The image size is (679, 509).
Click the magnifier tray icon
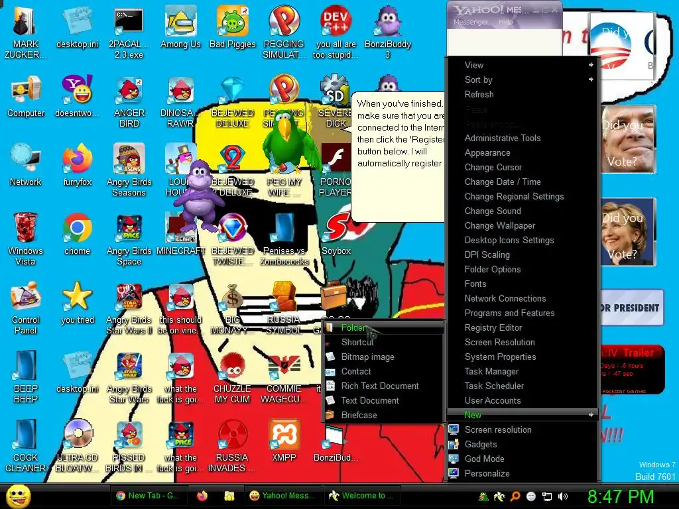pos(515,496)
